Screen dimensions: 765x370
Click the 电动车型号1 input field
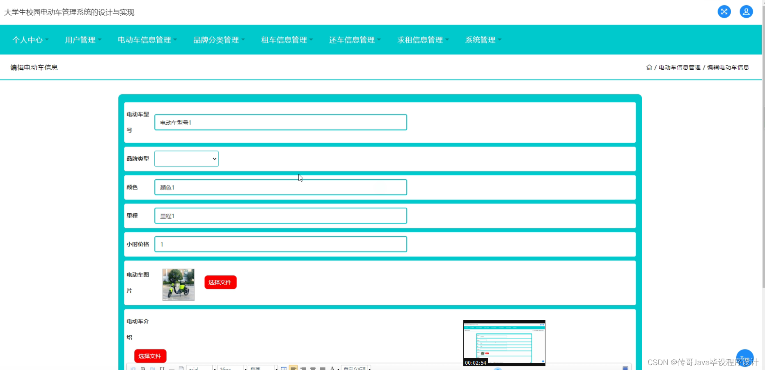click(280, 122)
